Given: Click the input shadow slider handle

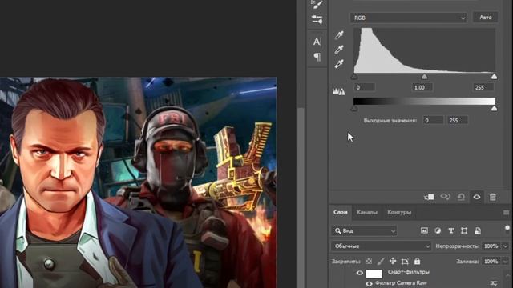Looking at the screenshot, I should 354,77.
